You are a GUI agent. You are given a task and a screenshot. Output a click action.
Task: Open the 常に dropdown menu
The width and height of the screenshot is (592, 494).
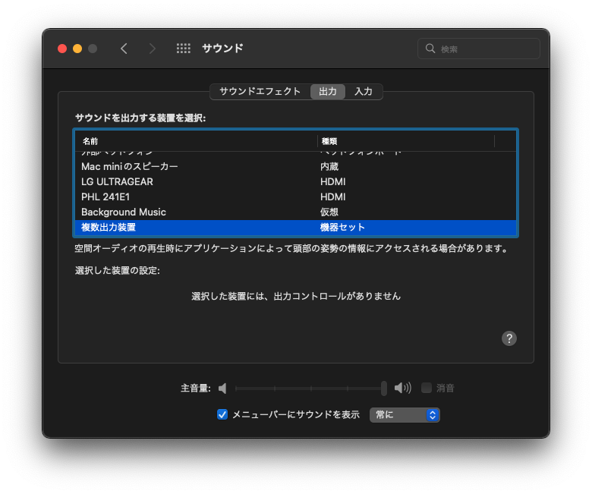[x=405, y=415]
